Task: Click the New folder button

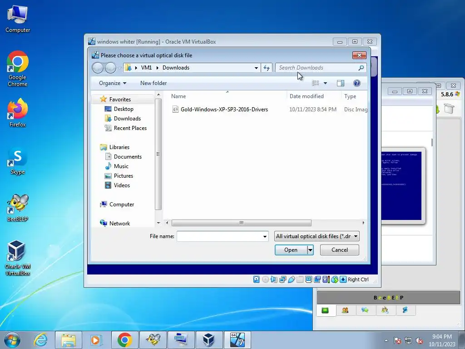Action: click(x=153, y=83)
